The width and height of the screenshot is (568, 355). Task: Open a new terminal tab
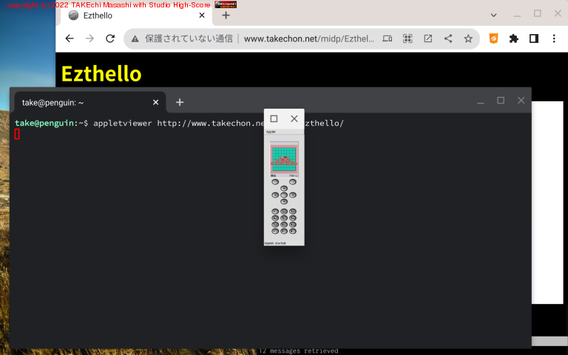point(180,102)
